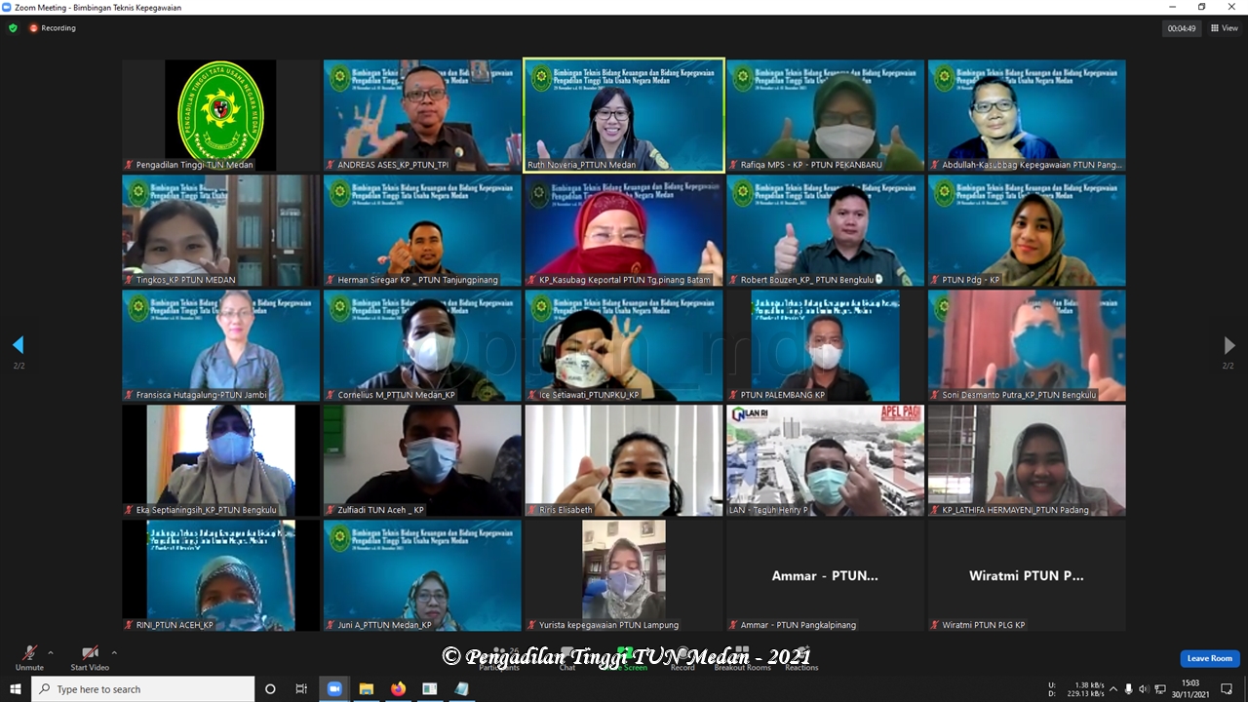Viewport: 1248px width, 702px height.
Task: Toggle Start Video camera button
Action: (x=90, y=653)
